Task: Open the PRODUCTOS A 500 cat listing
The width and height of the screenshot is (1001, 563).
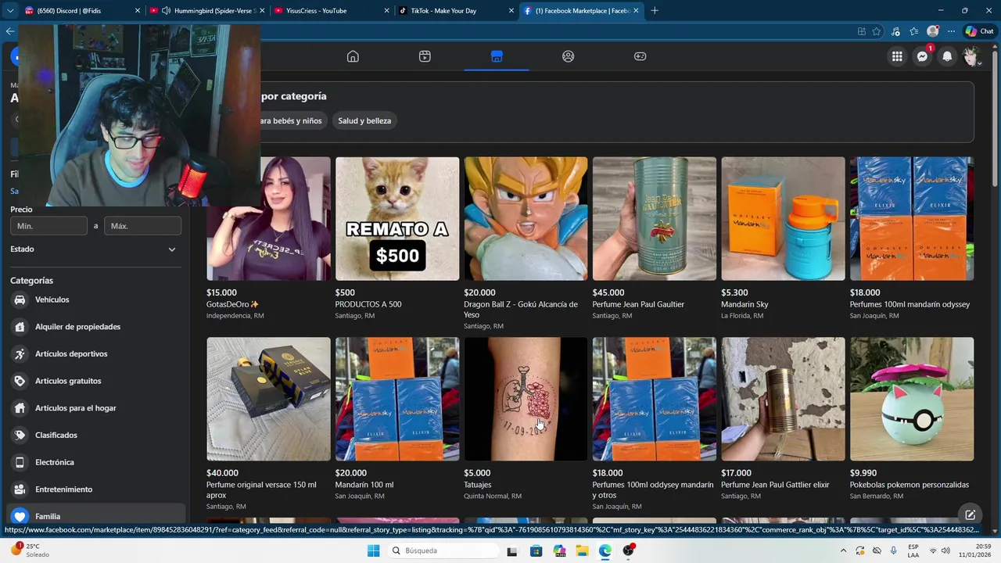Action: 397,238
